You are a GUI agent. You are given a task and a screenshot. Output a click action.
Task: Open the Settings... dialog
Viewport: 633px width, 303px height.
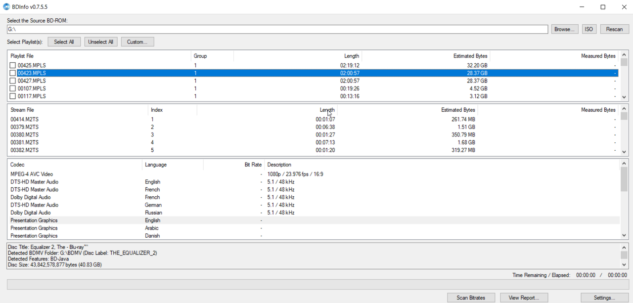point(604,298)
